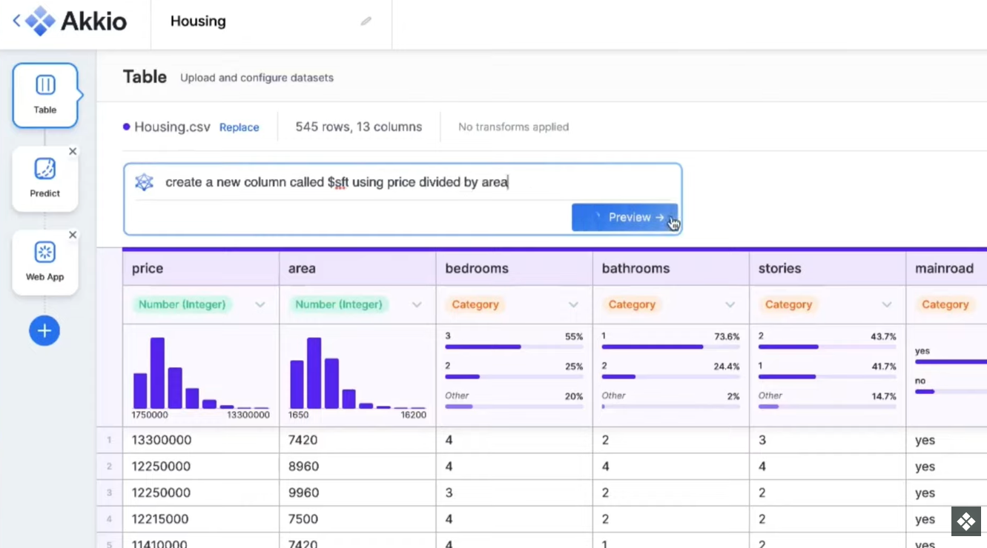Open the stories column type dropdown
This screenshot has width=987, height=548.
coord(887,304)
